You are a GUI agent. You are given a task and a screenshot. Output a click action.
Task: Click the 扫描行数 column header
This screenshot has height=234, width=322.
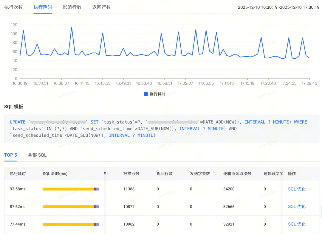pyautogui.click(x=131, y=174)
